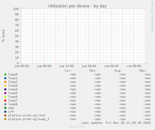Click the 100 y-axis value
The width and height of the screenshot is (155, 130).
pos(16,9)
